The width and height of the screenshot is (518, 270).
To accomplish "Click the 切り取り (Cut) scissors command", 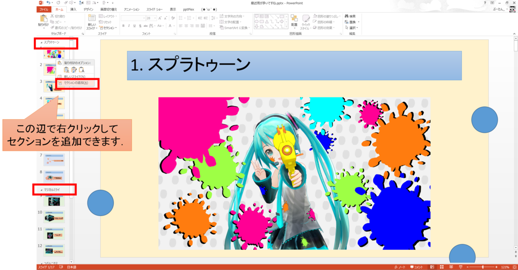I will (58, 16).
